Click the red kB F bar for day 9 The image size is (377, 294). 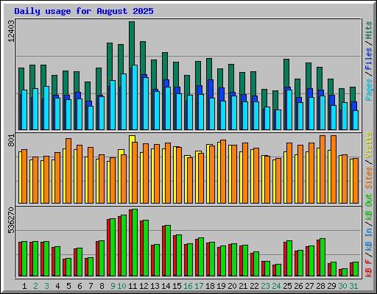point(108,248)
